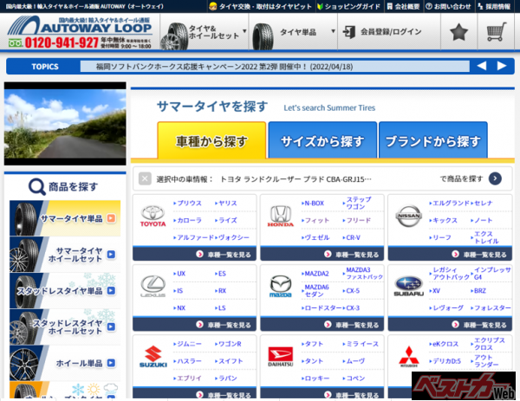
Task: Open the favorites star icon
Action: [458, 32]
